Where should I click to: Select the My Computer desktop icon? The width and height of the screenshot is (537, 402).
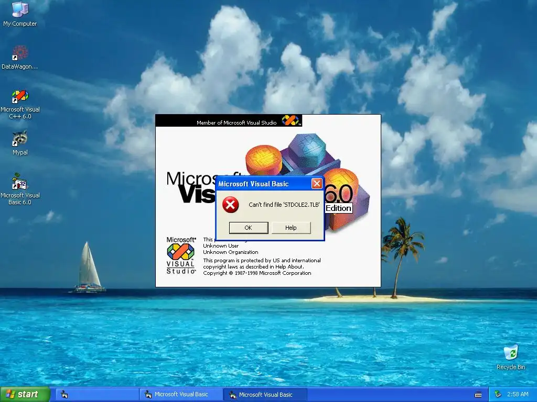[x=20, y=14]
